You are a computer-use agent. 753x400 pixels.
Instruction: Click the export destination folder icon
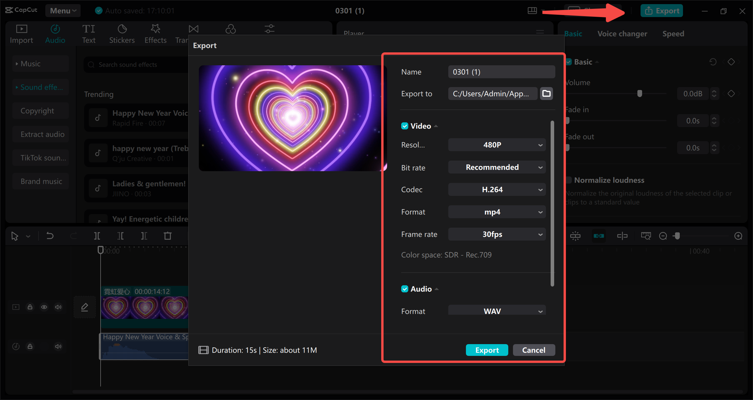click(546, 94)
